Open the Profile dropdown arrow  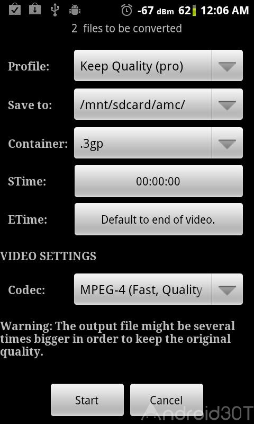click(227, 66)
